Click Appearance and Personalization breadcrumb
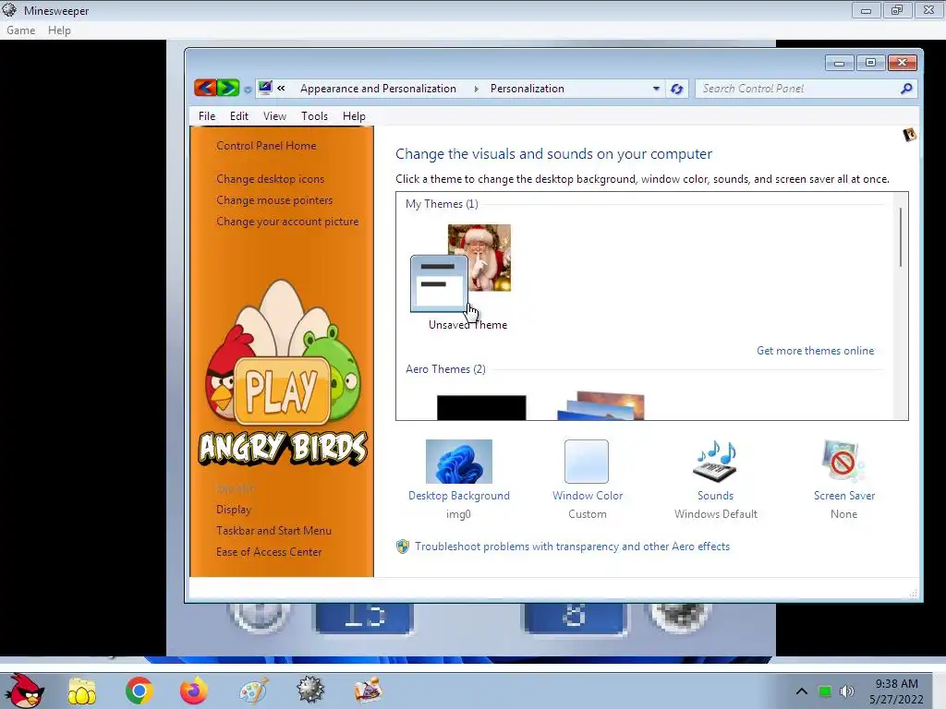 click(378, 89)
